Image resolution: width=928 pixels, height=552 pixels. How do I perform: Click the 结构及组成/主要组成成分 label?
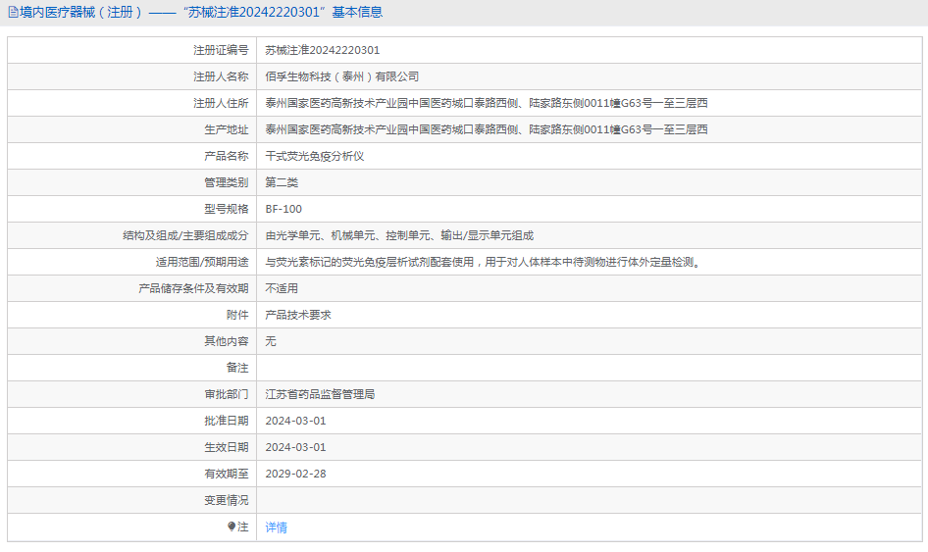[x=185, y=235]
